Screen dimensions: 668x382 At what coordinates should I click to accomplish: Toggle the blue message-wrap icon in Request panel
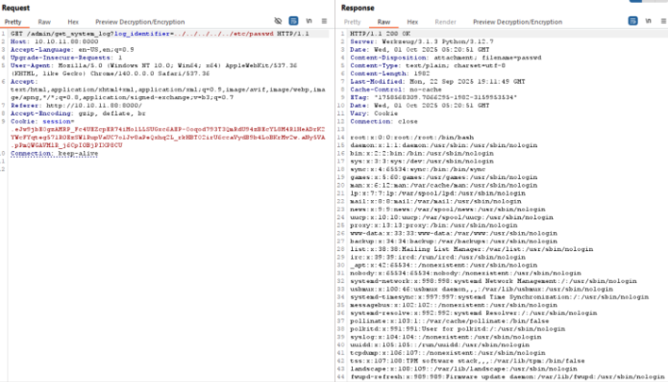tap(293, 21)
